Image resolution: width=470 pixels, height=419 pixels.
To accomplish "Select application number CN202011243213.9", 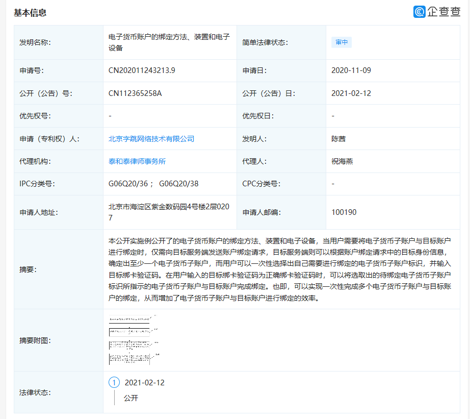I will coord(142,70).
